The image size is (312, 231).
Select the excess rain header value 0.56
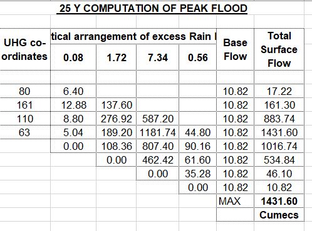(x=198, y=57)
